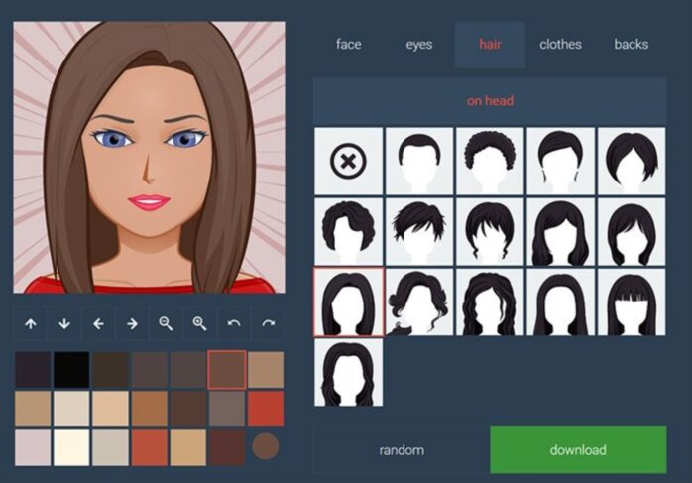The image size is (692, 483).
Task: Remove hair with the X circle option
Action: click(x=348, y=161)
